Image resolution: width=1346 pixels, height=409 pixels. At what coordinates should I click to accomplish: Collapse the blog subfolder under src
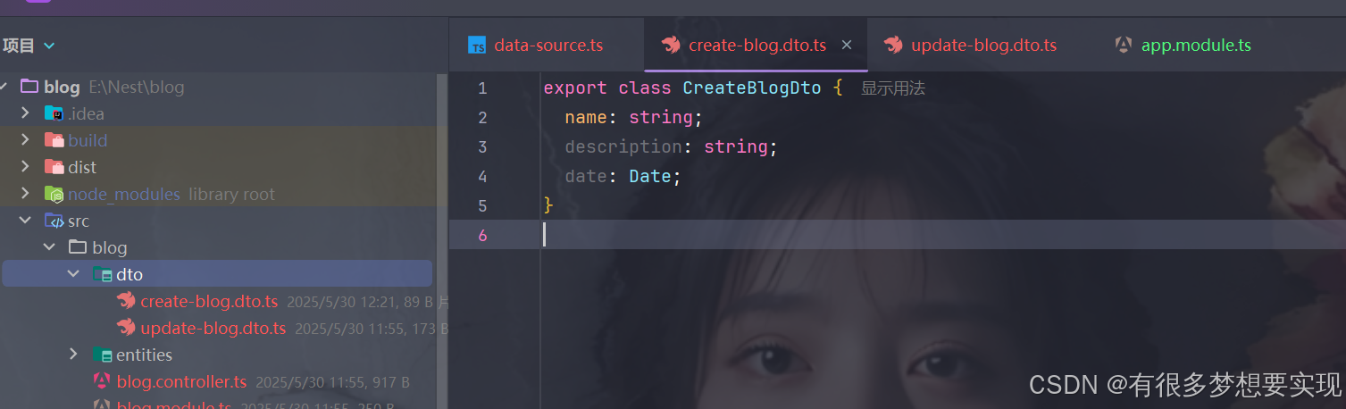[49, 247]
